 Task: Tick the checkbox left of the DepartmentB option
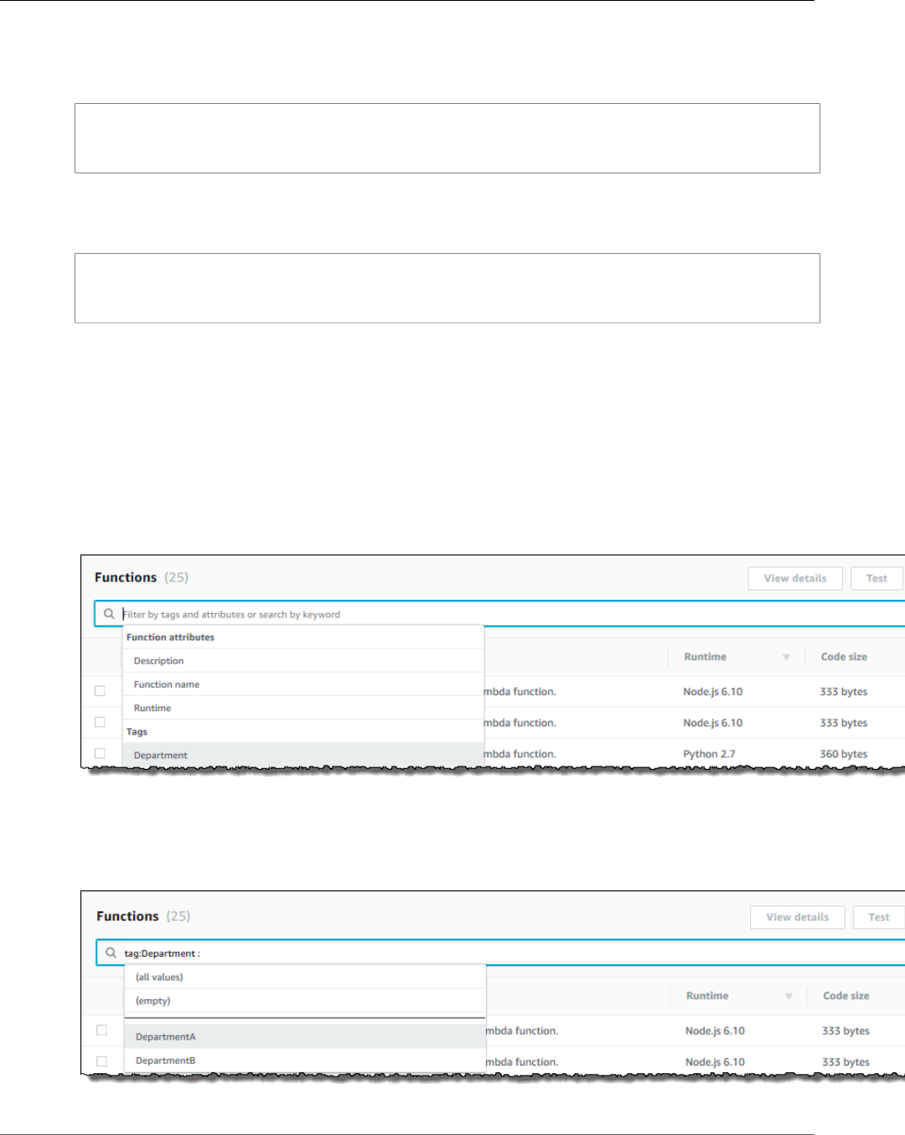point(101,1061)
